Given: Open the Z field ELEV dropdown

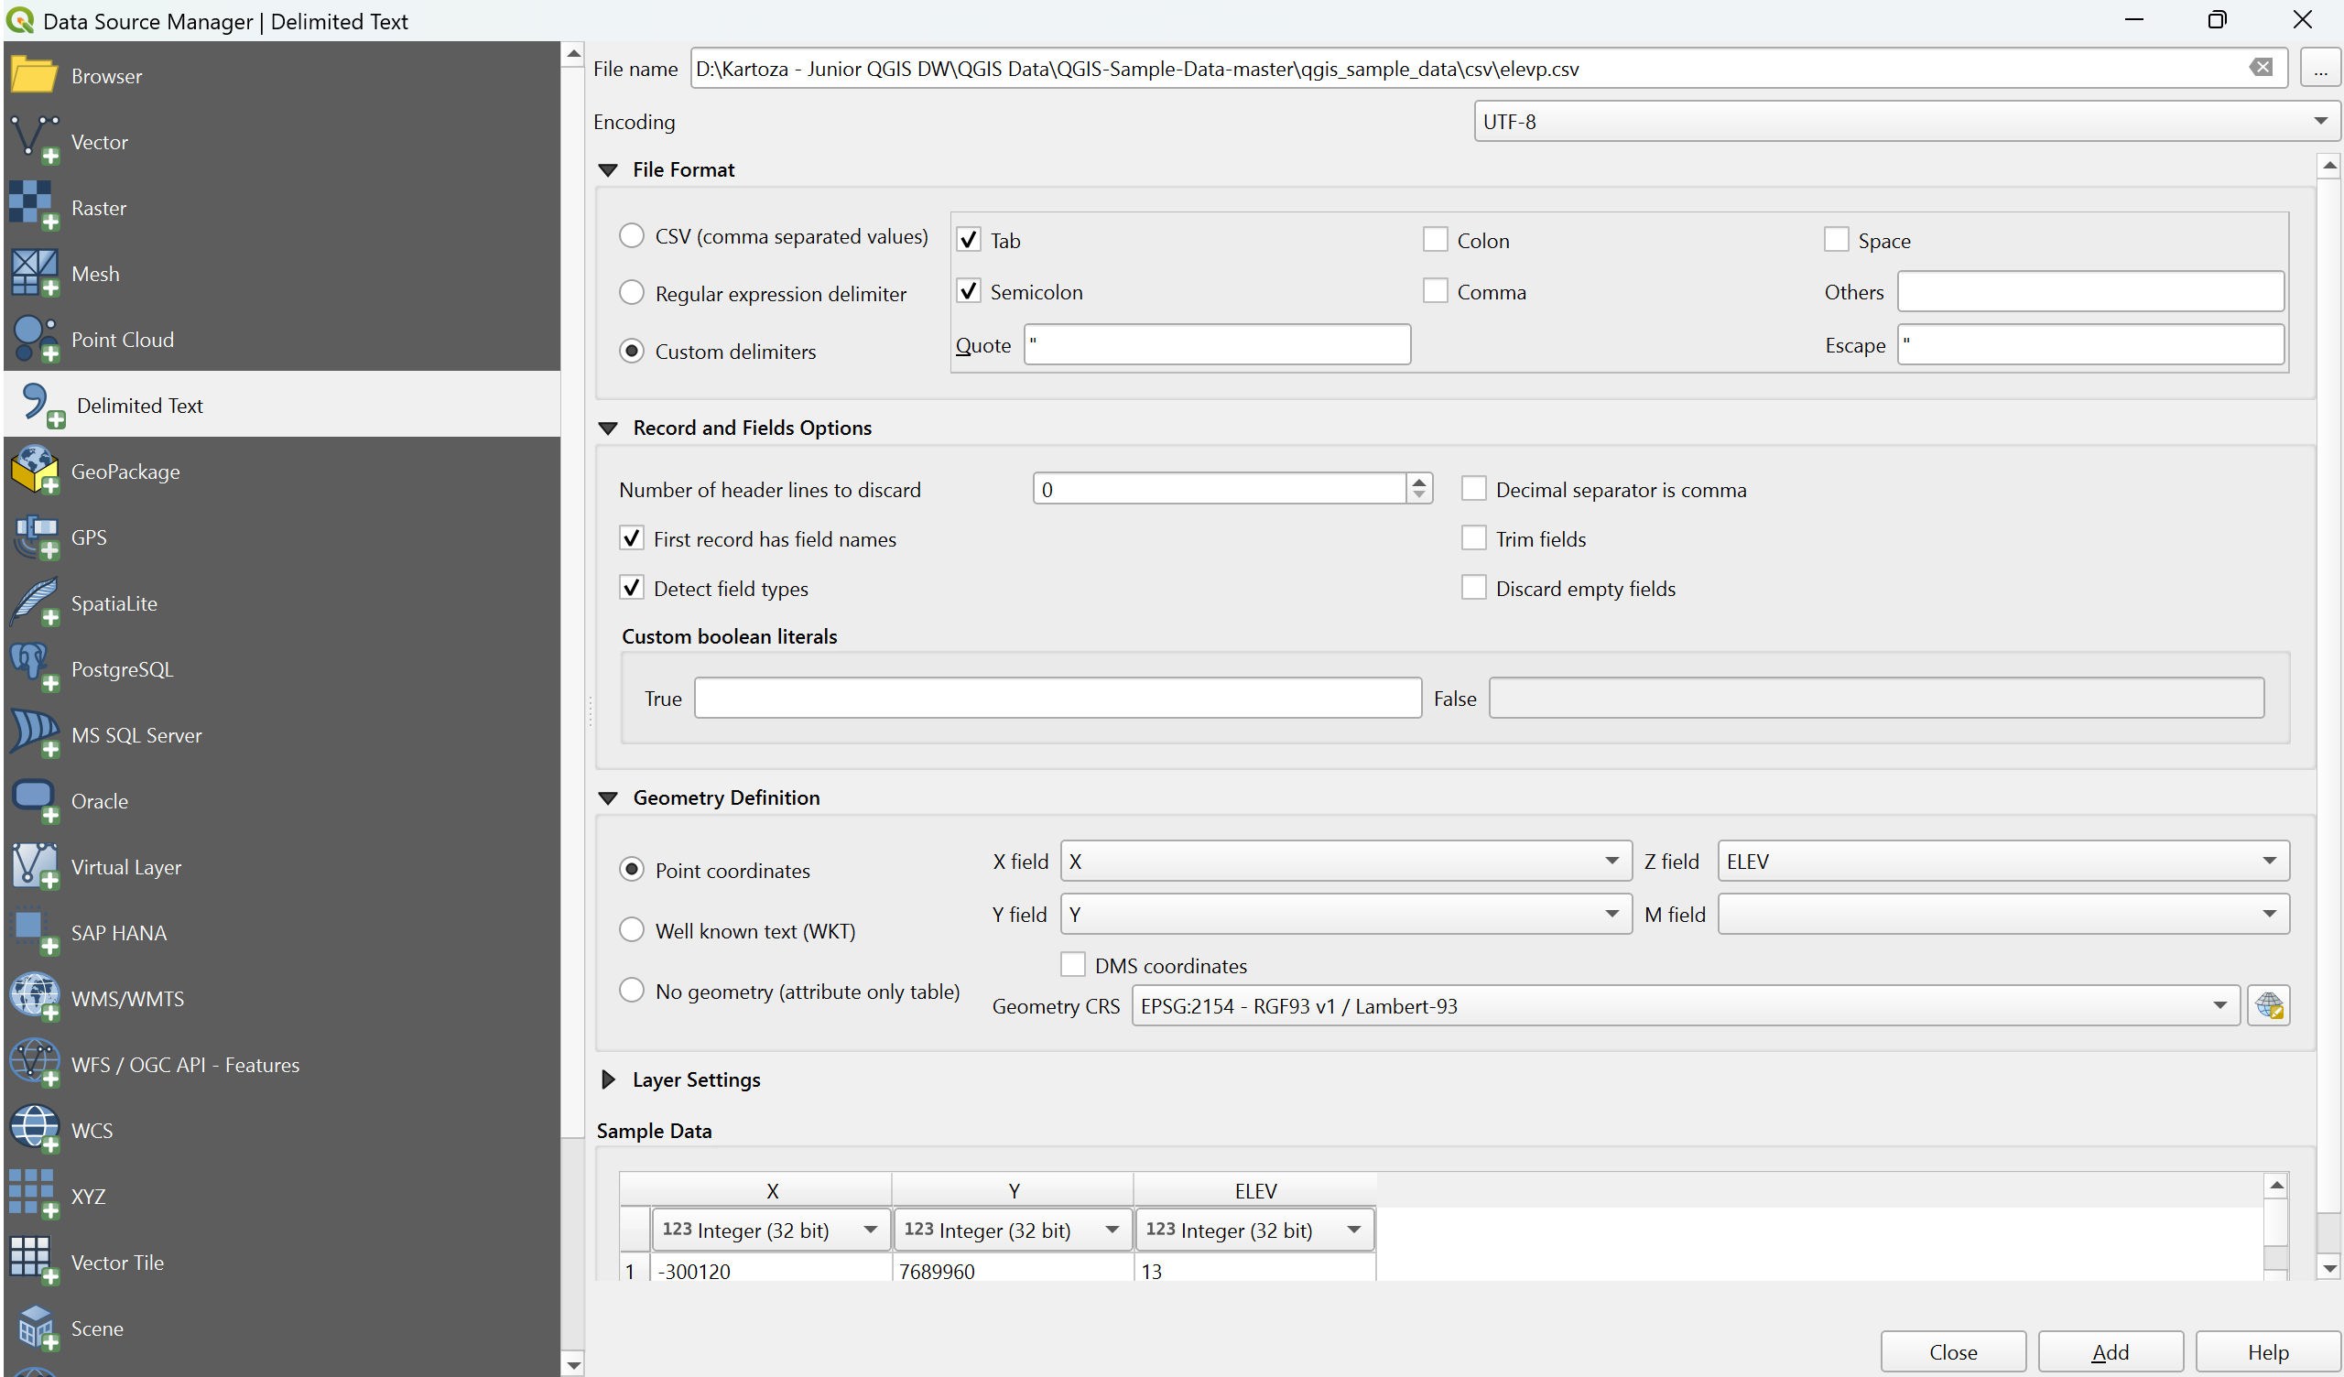Looking at the screenshot, I should pyautogui.click(x=2003, y=862).
